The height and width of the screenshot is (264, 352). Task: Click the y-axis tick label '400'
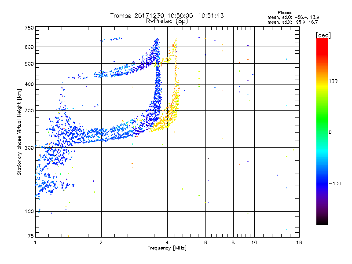point(29,84)
